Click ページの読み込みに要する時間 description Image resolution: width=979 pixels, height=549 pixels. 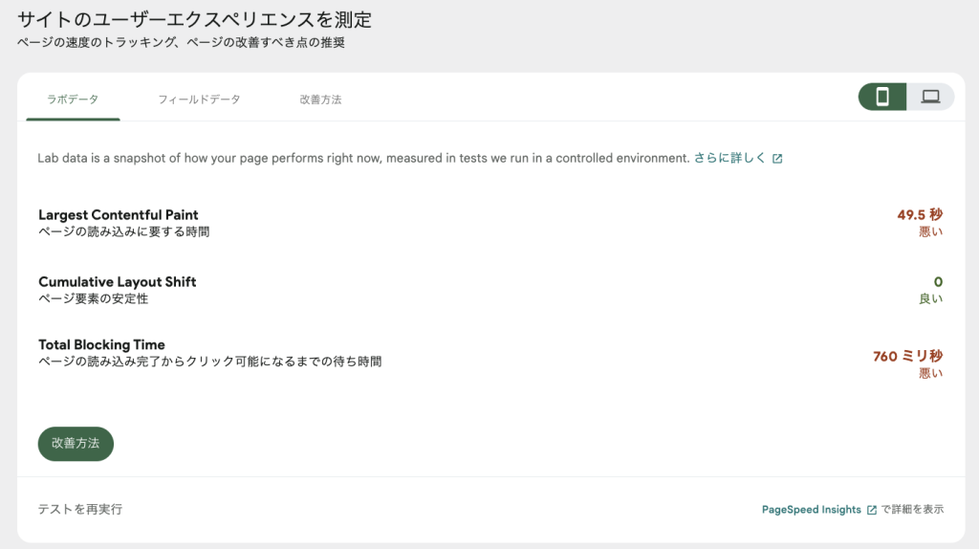click(x=123, y=231)
